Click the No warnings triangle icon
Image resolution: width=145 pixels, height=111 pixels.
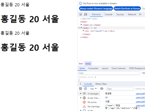click(84, 107)
